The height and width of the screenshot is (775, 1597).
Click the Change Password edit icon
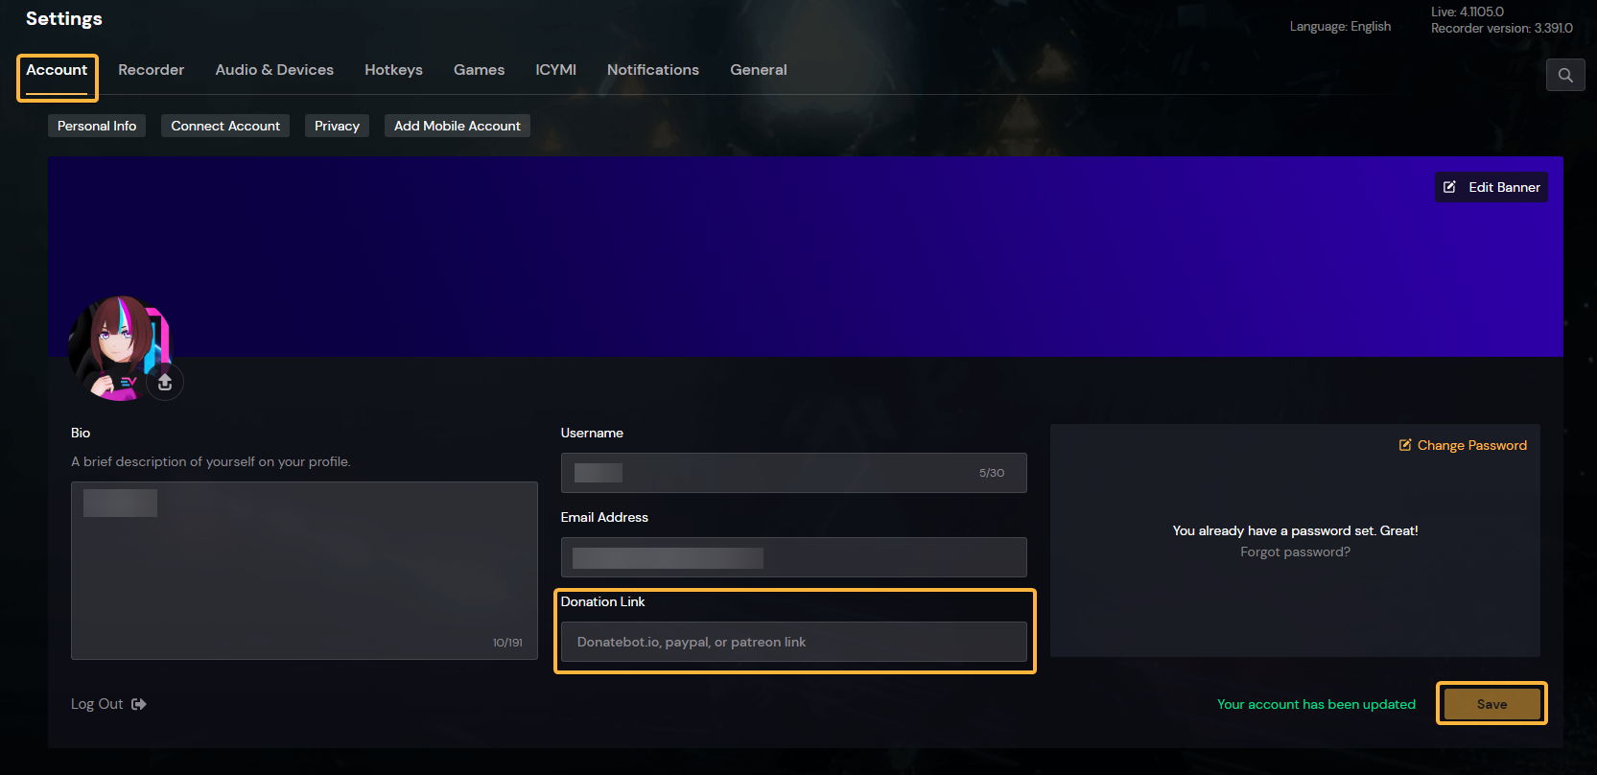pos(1405,445)
